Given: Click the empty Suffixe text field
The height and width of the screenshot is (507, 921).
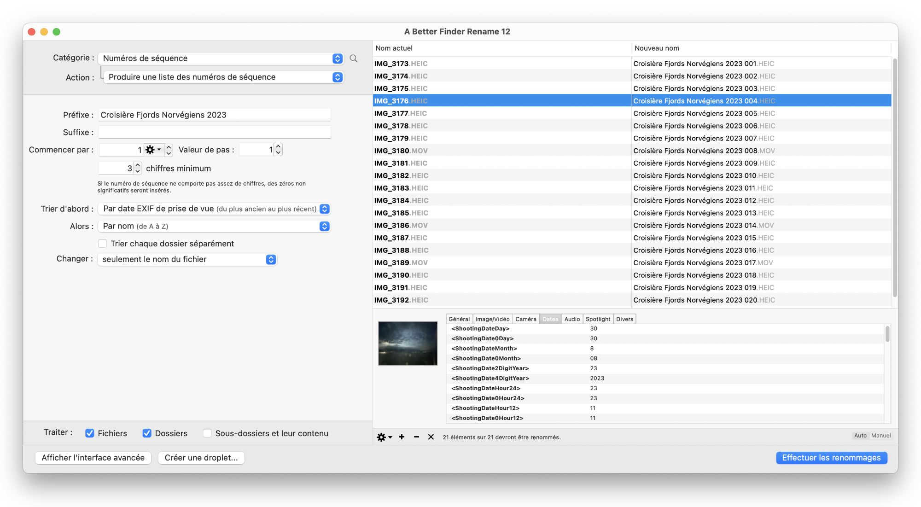Looking at the screenshot, I should [214, 132].
